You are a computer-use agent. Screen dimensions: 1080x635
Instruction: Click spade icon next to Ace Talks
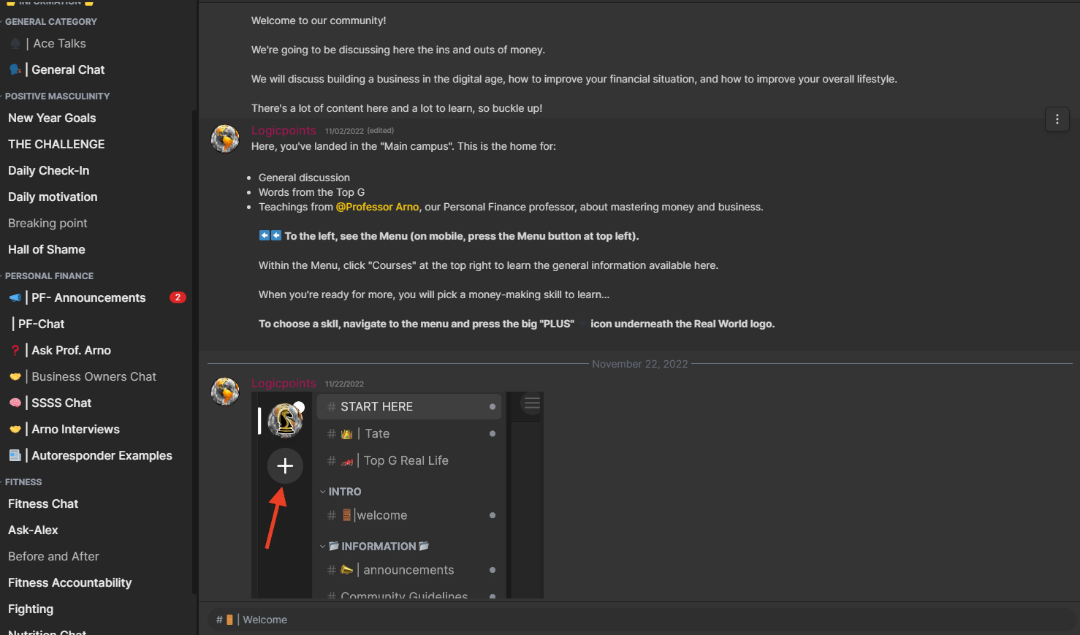(15, 43)
